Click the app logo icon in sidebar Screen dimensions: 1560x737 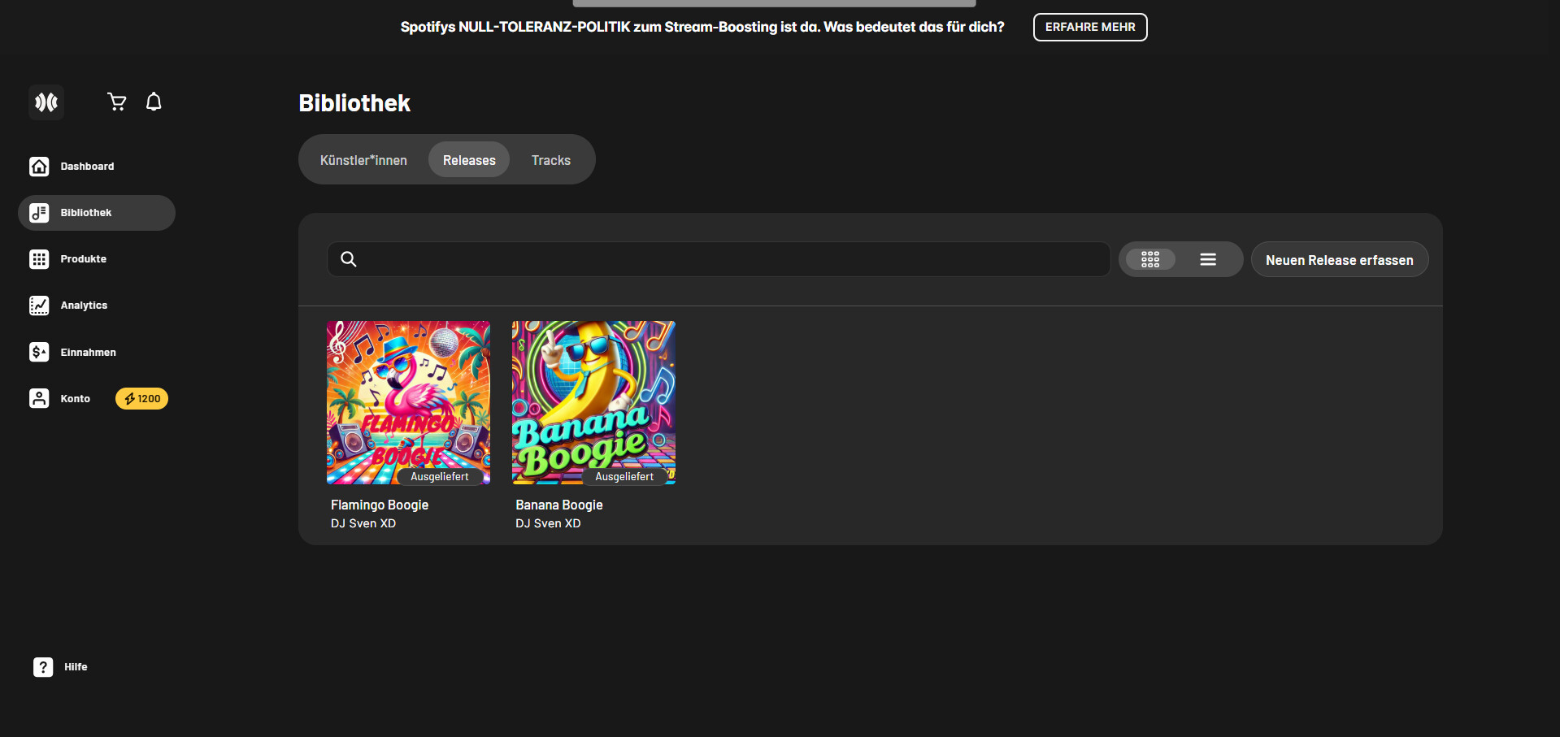tap(46, 102)
